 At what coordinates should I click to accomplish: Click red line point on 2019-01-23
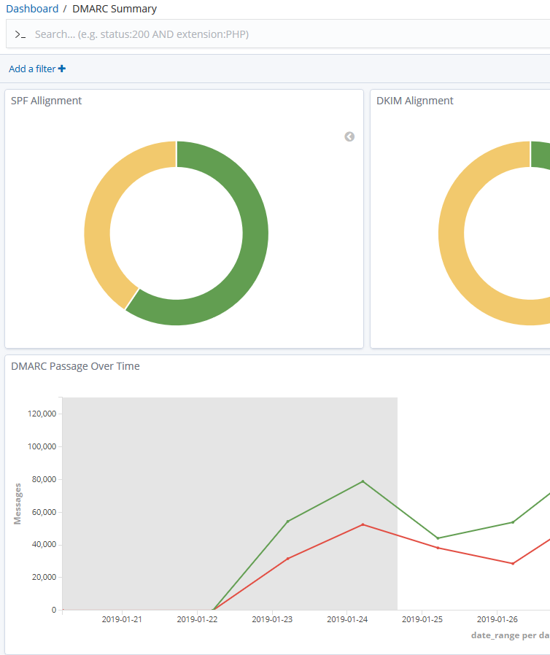288,558
